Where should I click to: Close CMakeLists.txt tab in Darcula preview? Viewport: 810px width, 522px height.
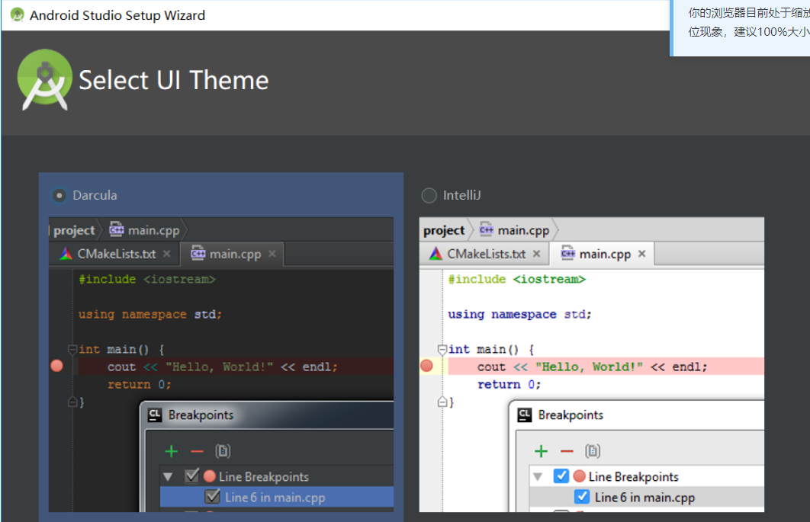(x=166, y=254)
